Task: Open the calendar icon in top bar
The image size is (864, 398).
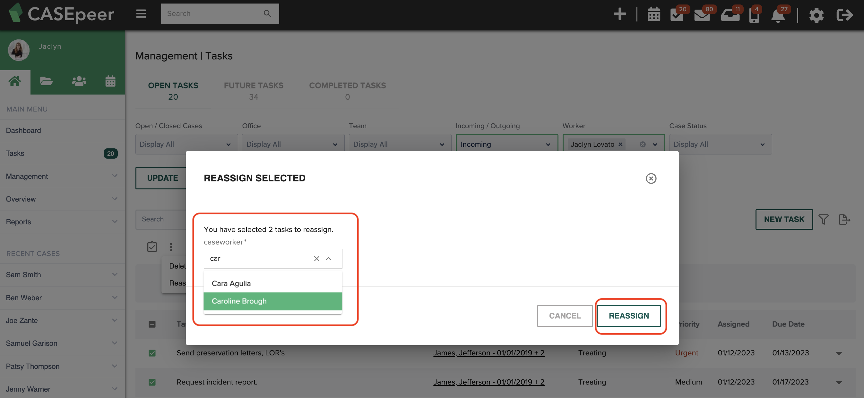Action: point(654,15)
